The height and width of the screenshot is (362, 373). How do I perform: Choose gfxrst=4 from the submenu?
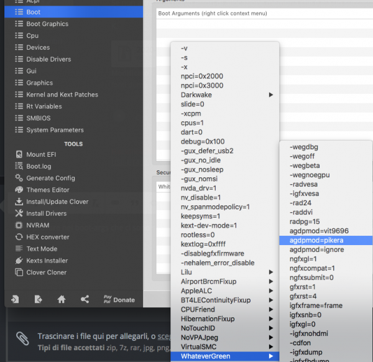[326, 296]
